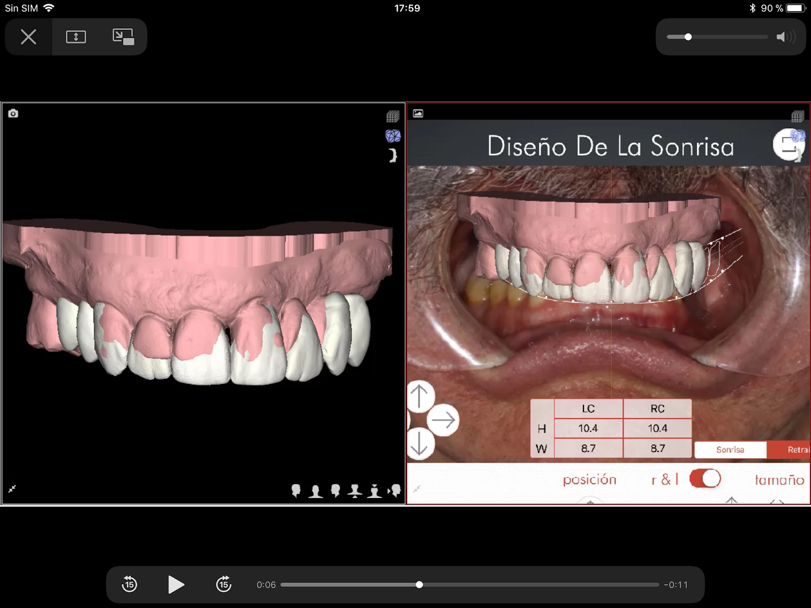
Task: Click the 17:59 clock in status bar
Action: tap(407, 8)
